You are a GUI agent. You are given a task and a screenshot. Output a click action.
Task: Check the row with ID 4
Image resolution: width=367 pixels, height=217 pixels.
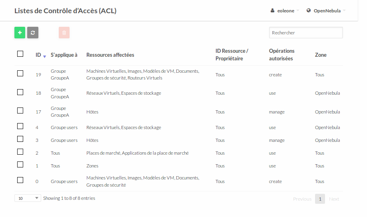pyautogui.click(x=20, y=126)
